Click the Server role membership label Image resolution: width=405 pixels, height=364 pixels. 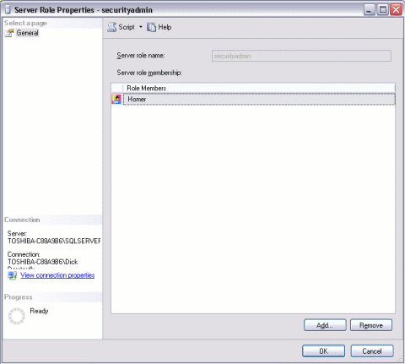point(149,73)
